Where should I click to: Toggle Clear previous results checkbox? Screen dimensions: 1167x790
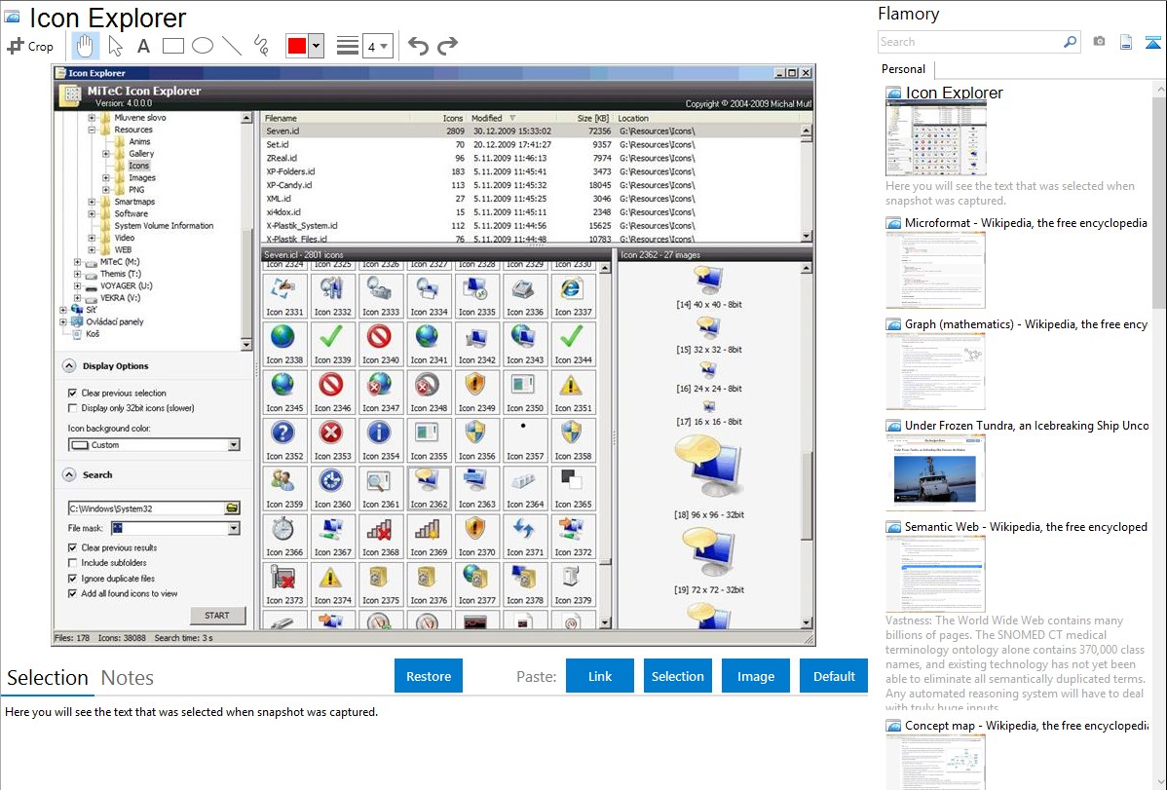pyautogui.click(x=72, y=548)
